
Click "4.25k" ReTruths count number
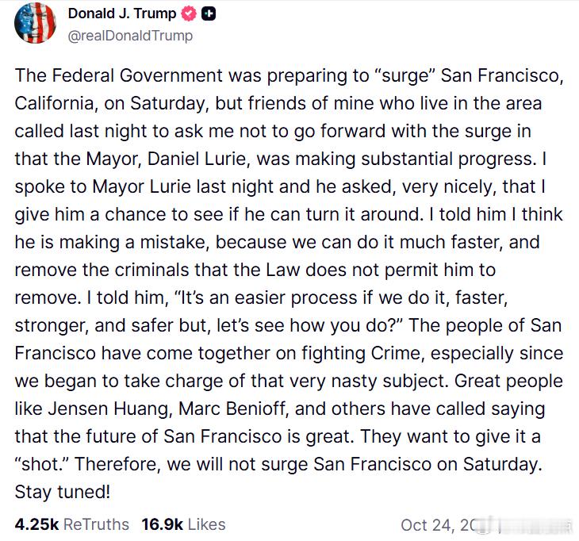(36, 524)
